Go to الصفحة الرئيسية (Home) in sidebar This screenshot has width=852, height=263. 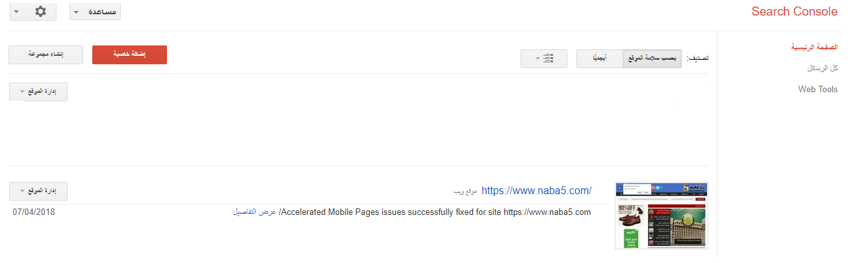(x=814, y=47)
